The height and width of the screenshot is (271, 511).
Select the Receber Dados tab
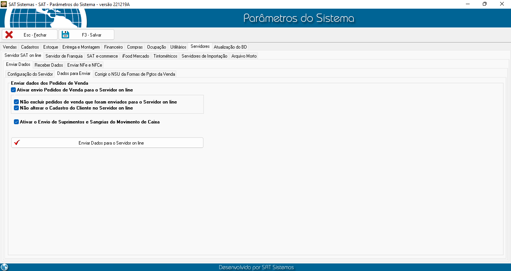[49, 65]
